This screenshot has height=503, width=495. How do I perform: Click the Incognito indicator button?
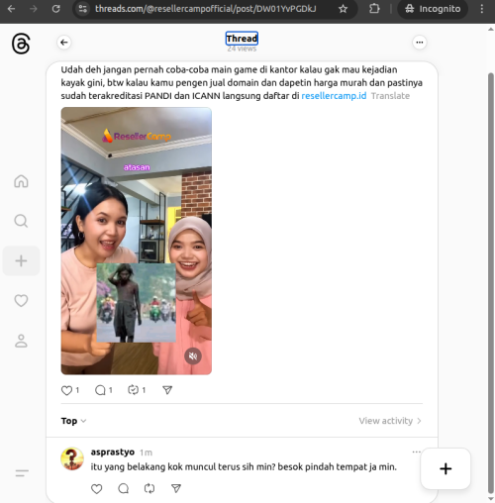(x=433, y=9)
